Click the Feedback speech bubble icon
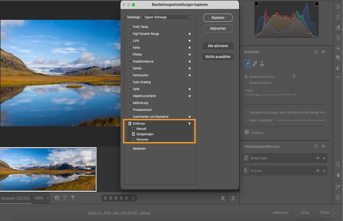343x221 pixels. (246, 133)
